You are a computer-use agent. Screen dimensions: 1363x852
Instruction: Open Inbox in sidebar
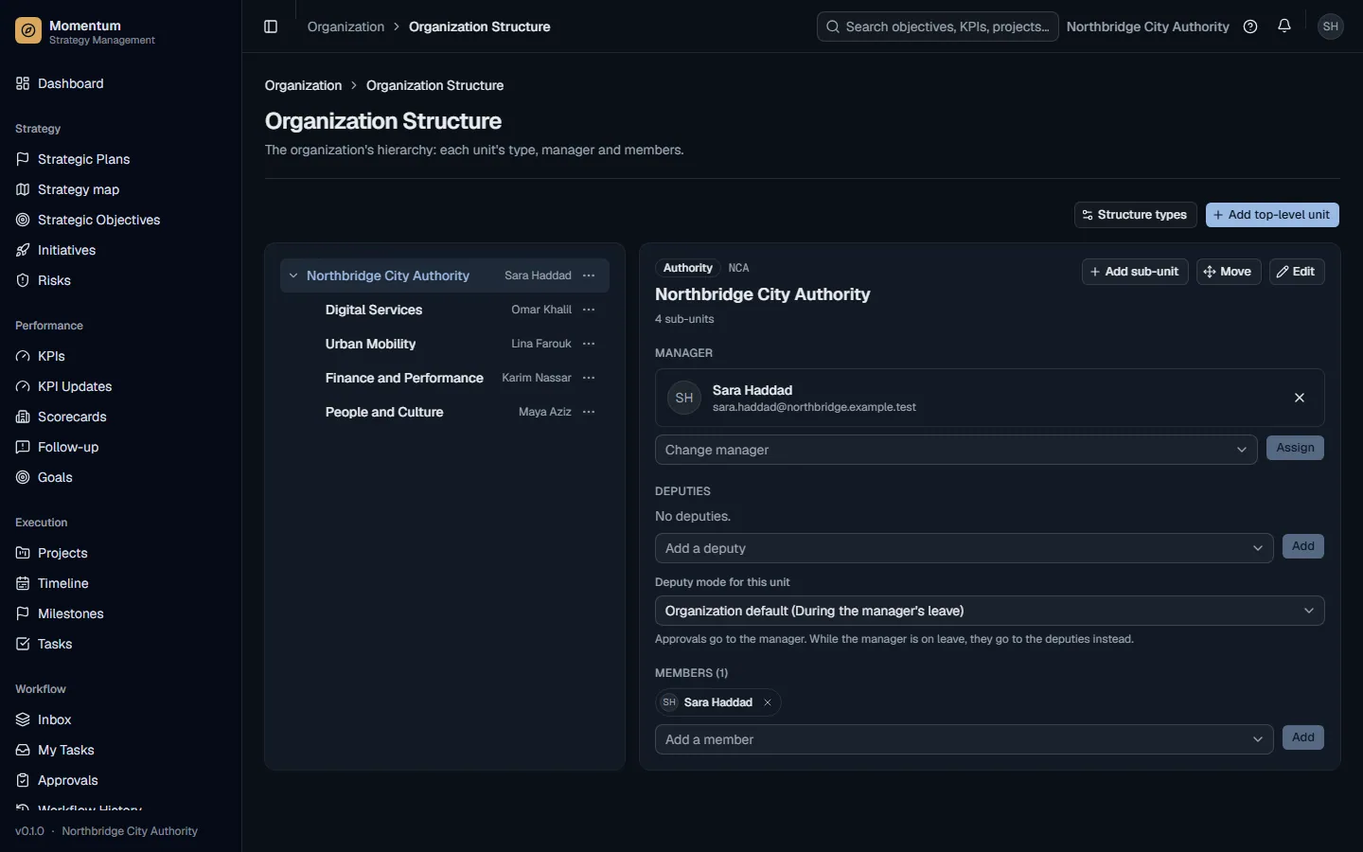pyautogui.click(x=120, y=719)
